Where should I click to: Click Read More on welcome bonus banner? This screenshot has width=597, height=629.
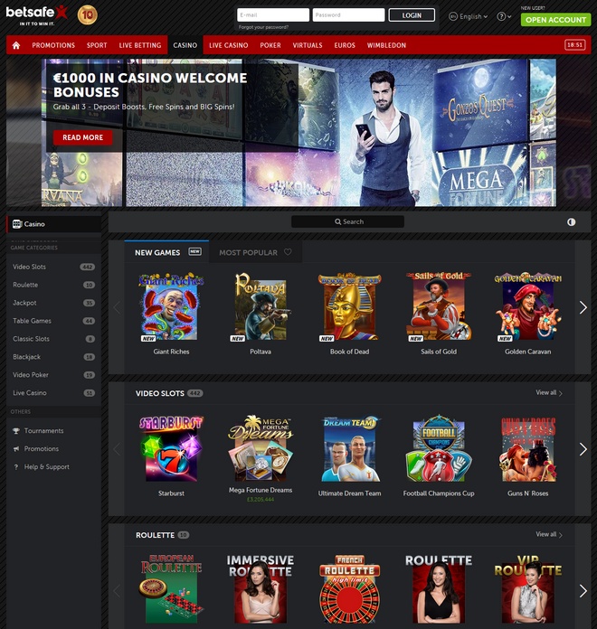coord(82,137)
